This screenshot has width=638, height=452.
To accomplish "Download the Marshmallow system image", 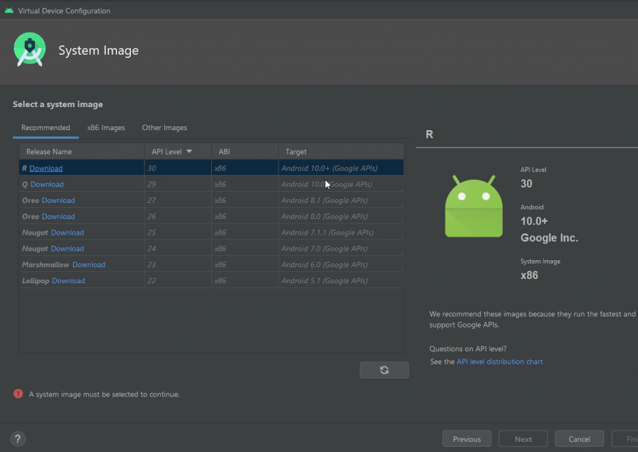I will [89, 265].
